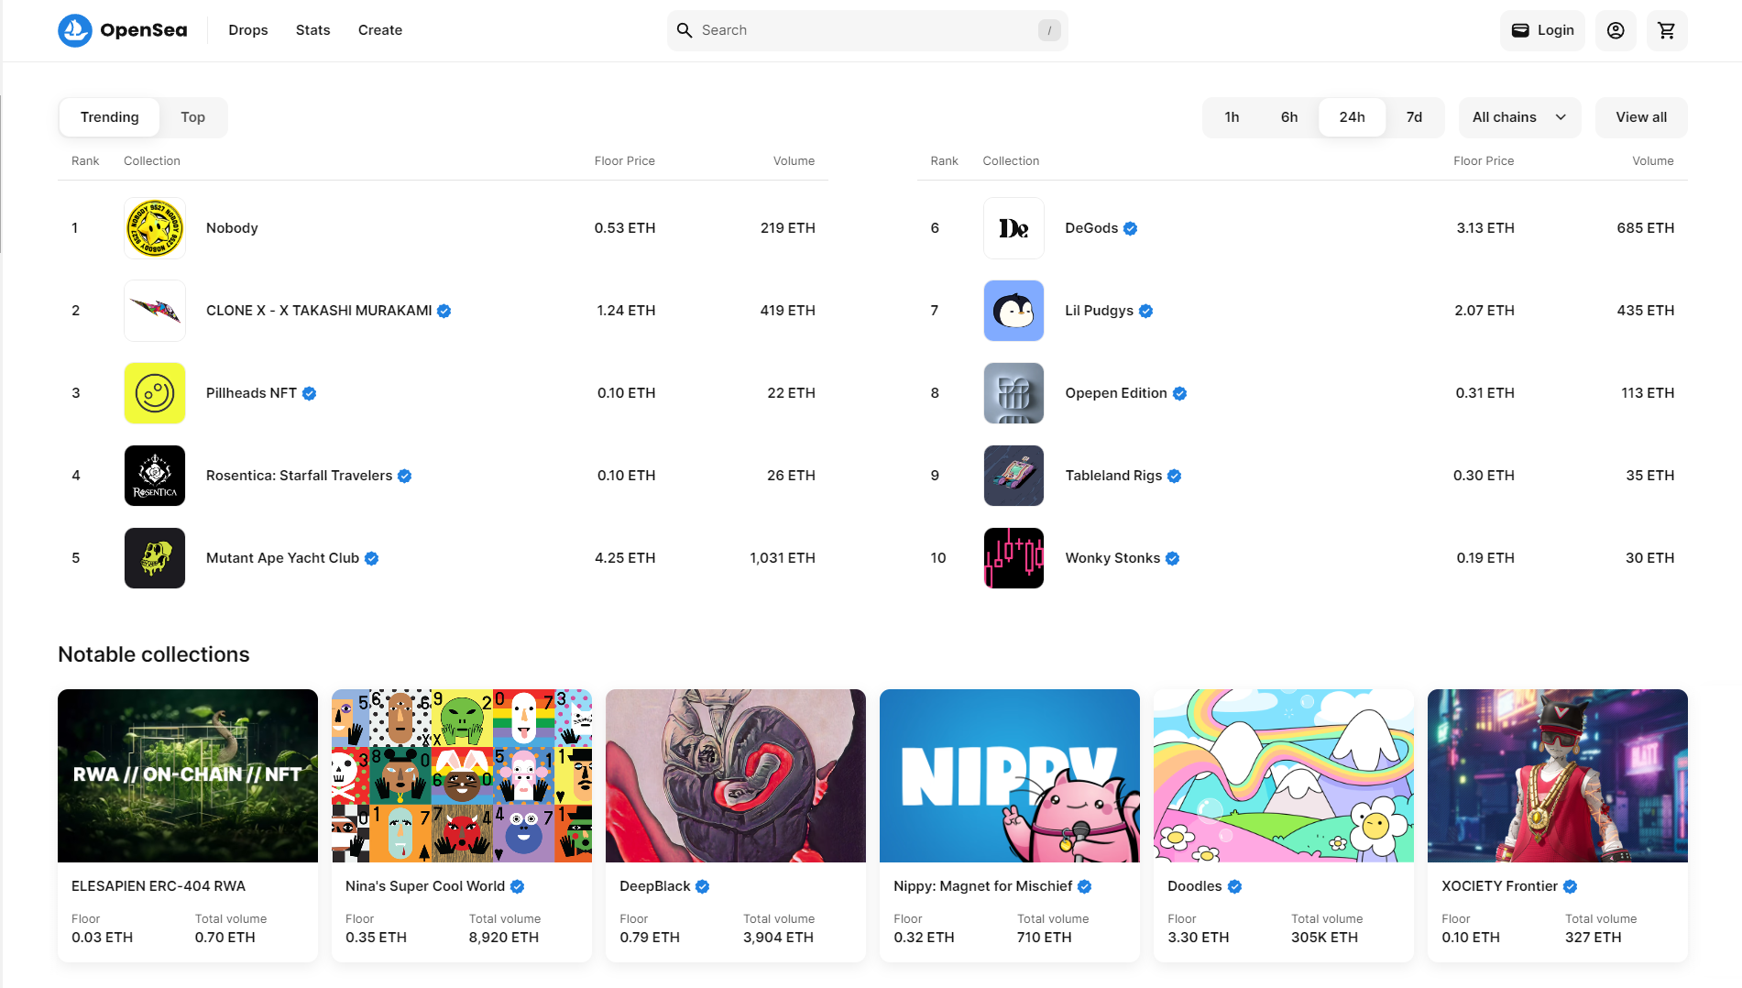Open the Create menu item
This screenshot has height=988, width=1742.
[x=380, y=30]
